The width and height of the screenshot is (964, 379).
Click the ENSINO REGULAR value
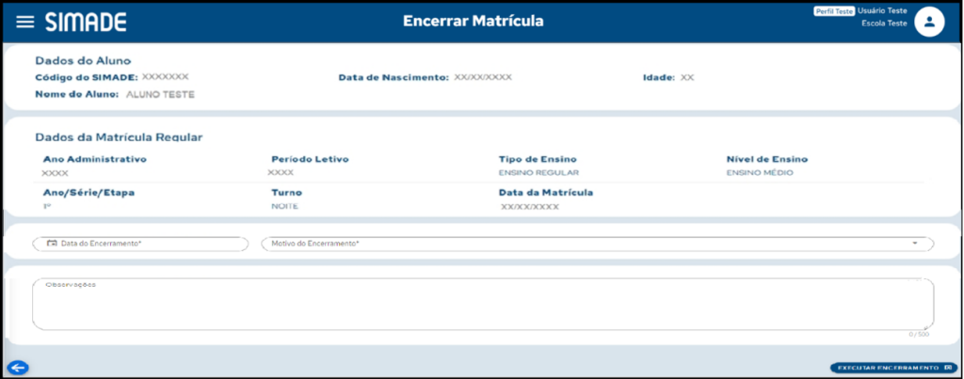[538, 173]
